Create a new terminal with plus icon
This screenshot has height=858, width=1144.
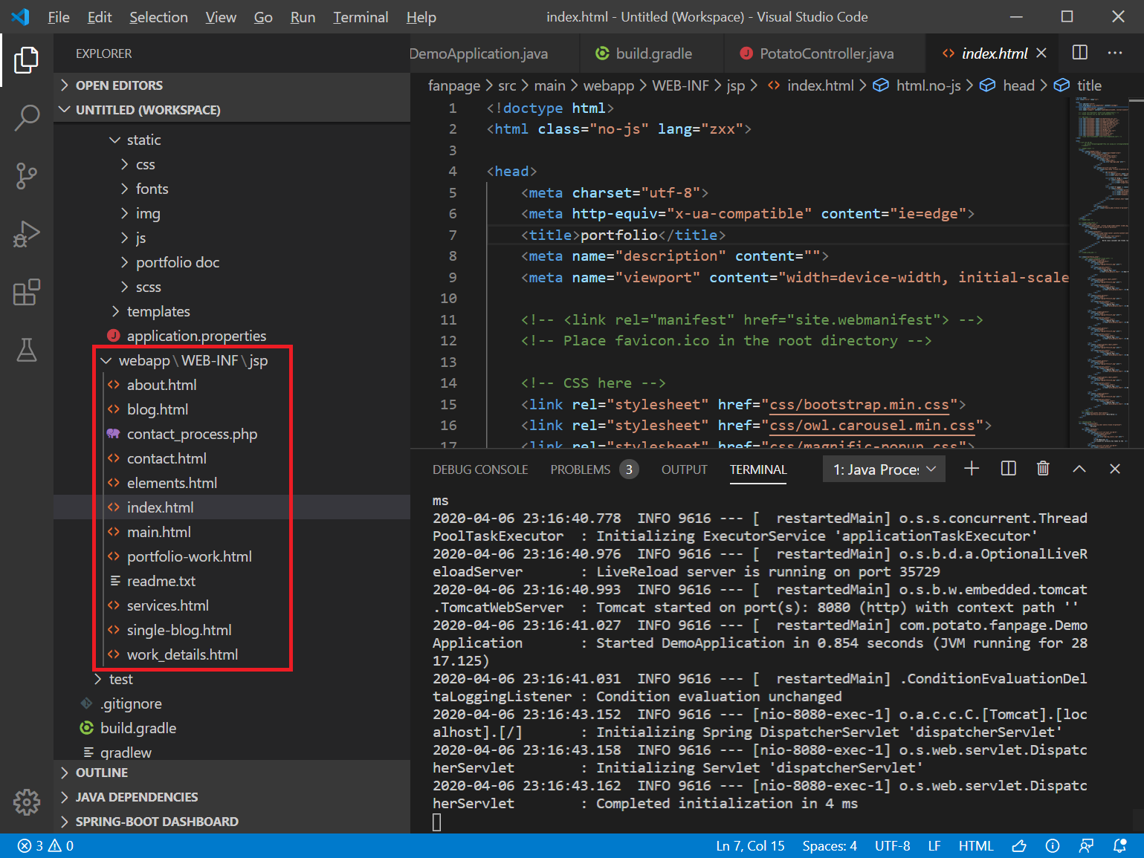point(972,469)
